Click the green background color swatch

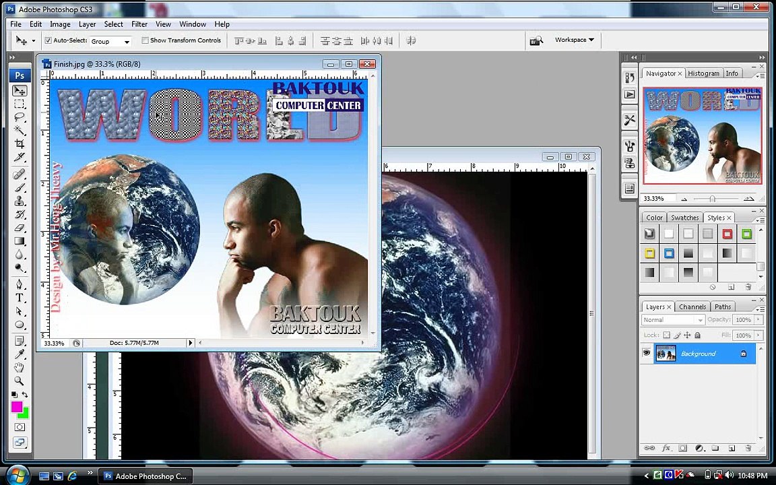click(25, 414)
